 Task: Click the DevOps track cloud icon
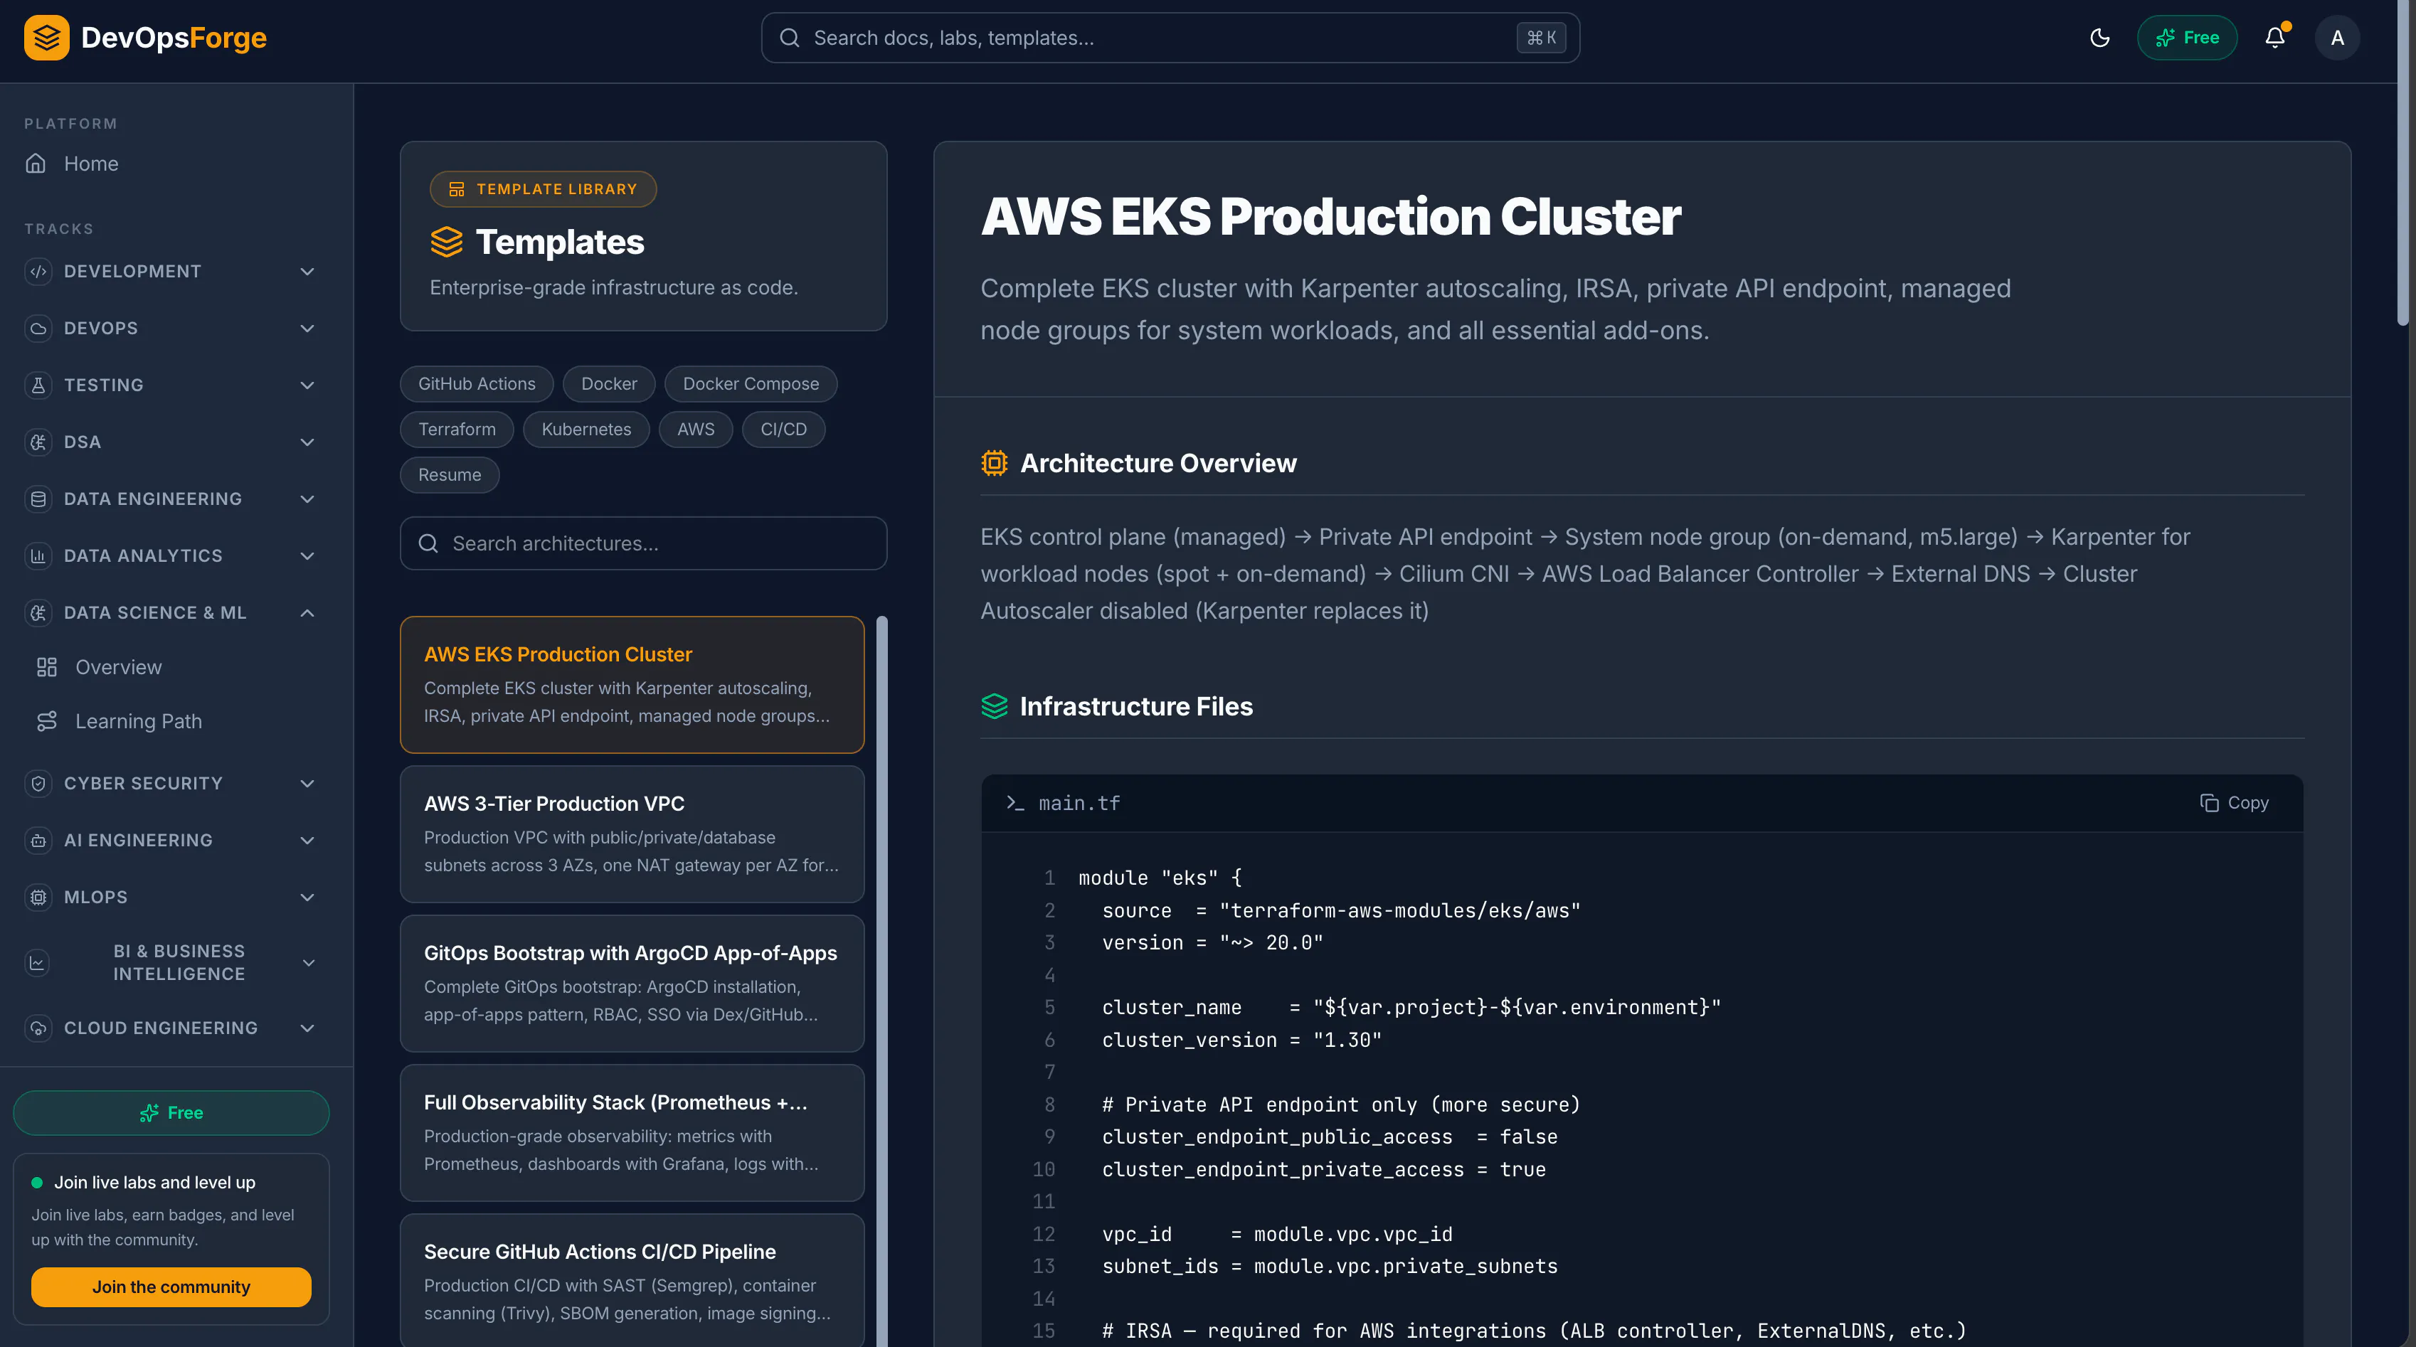click(38, 328)
